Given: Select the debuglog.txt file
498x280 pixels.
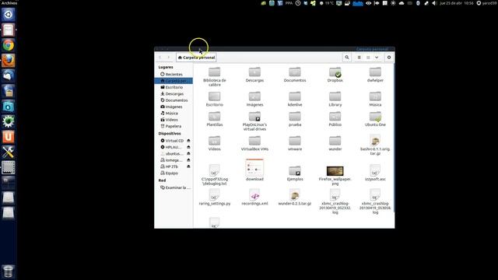Looking at the screenshot, I should 215,174.
